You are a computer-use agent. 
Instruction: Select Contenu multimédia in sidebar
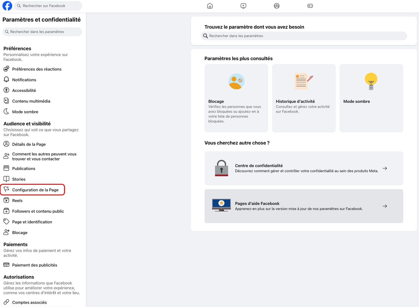point(31,101)
